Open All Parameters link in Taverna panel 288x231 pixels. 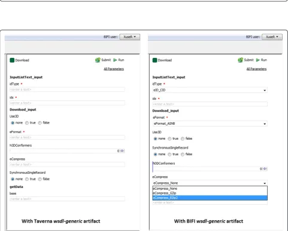tap(114, 69)
